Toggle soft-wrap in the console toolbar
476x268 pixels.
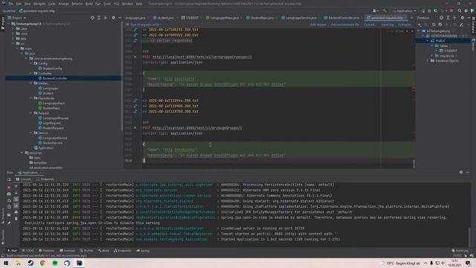pos(16,200)
